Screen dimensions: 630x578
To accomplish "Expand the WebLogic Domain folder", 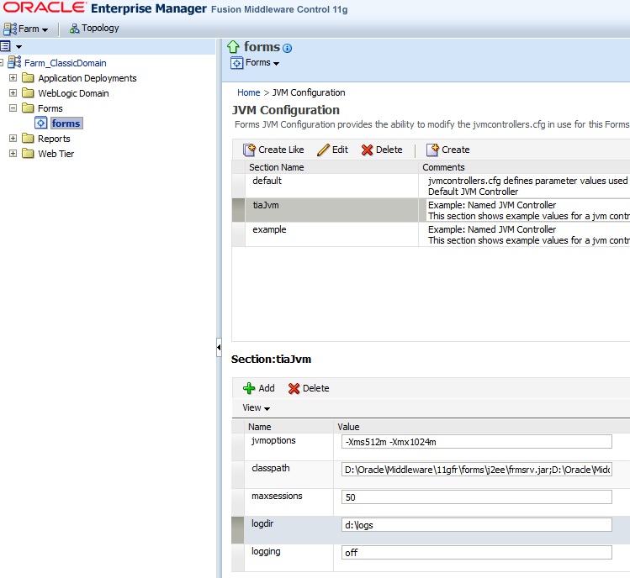I will [x=13, y=92].
